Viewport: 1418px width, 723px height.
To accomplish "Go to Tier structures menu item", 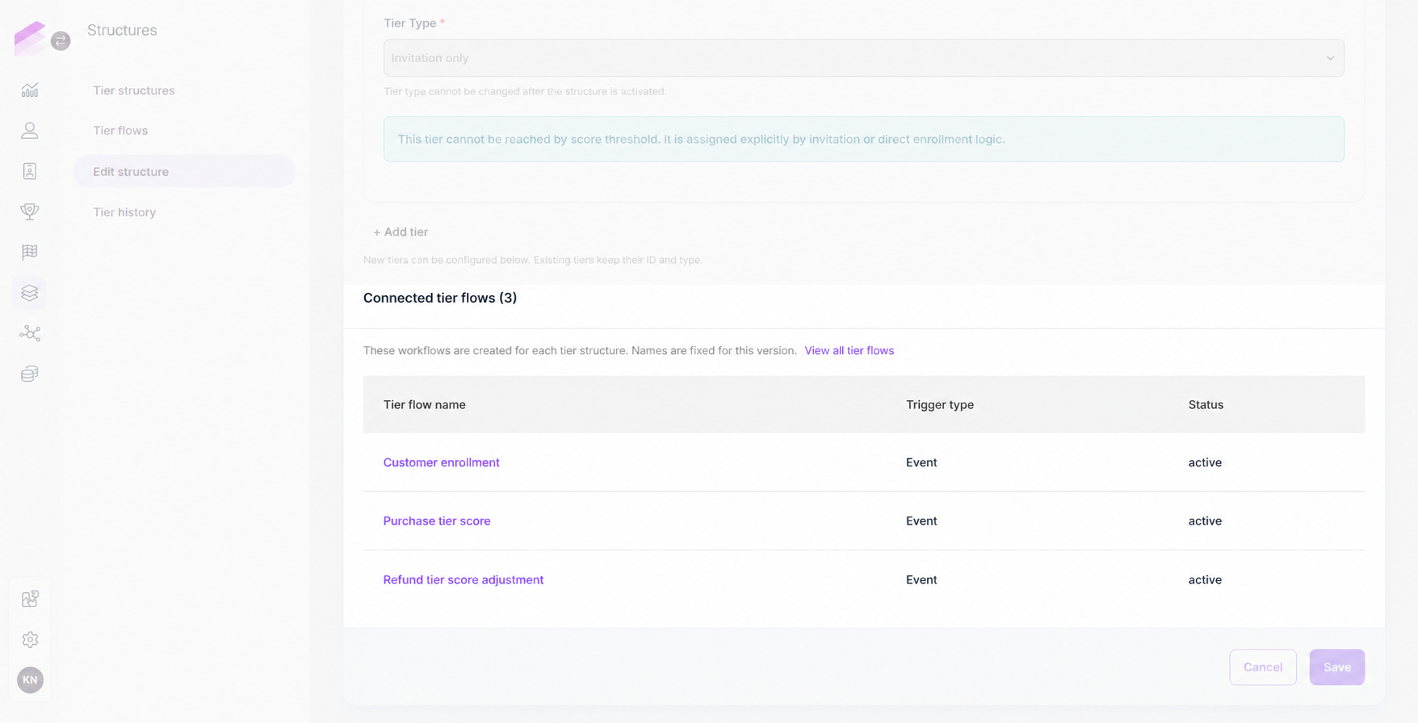I will tap(134, 90).
